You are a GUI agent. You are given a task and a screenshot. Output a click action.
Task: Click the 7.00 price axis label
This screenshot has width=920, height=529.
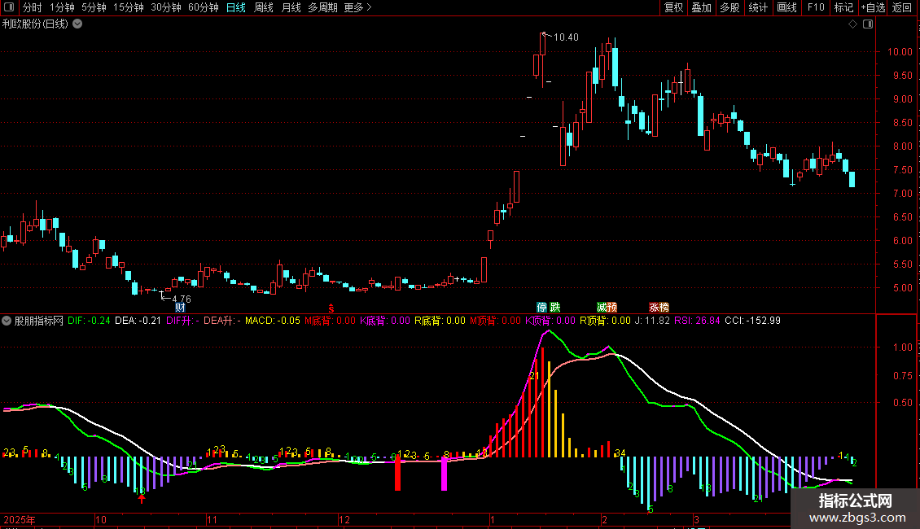[x=902, y=194]
